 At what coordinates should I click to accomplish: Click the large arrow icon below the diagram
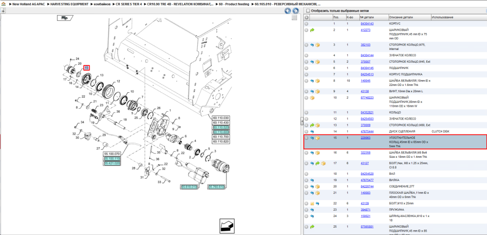(x=227, y=225)
